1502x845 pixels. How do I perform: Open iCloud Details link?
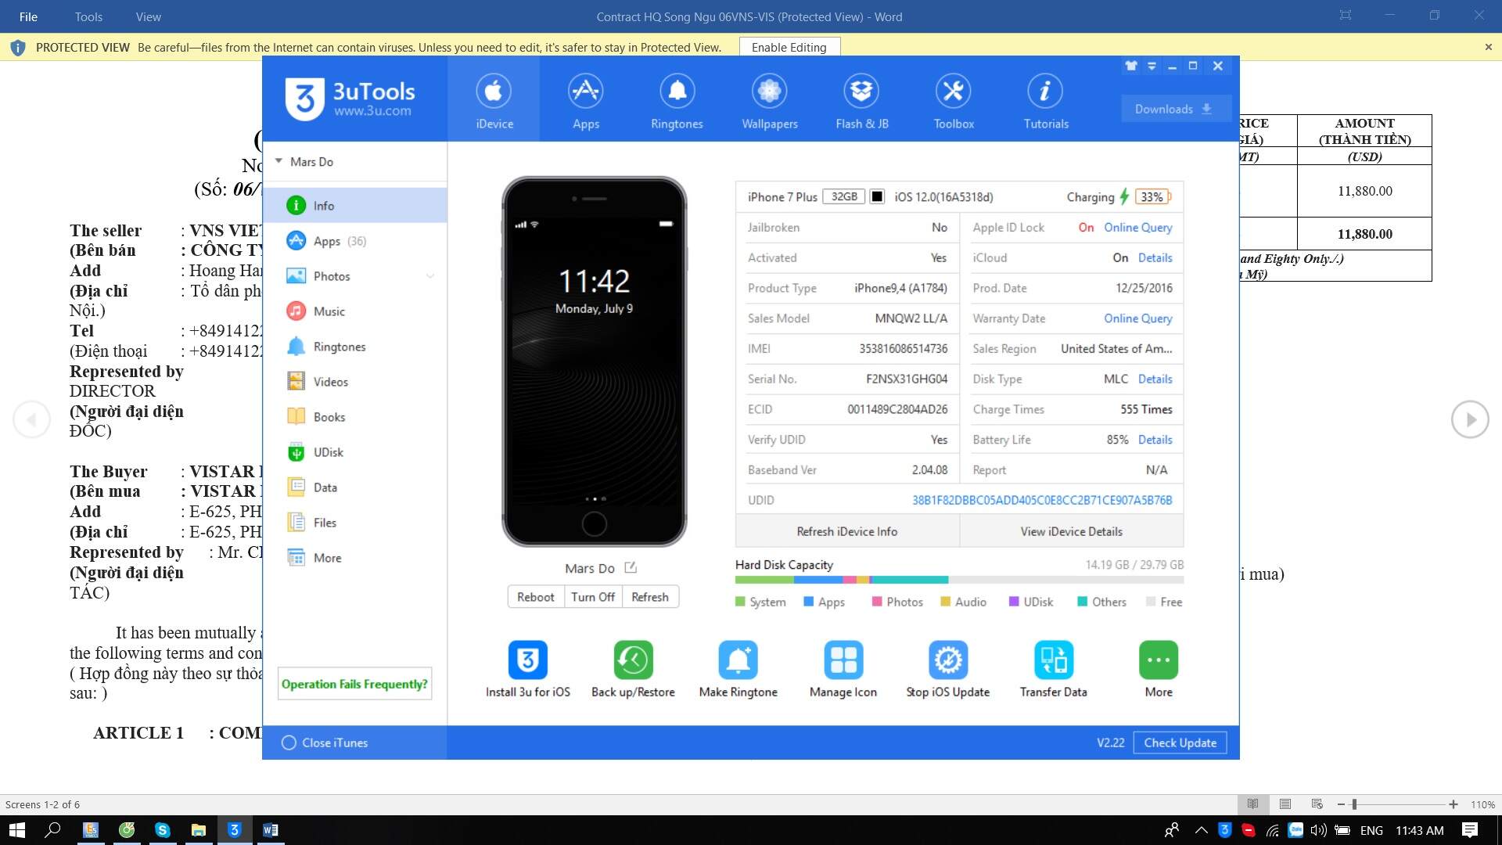point(1155,258)
